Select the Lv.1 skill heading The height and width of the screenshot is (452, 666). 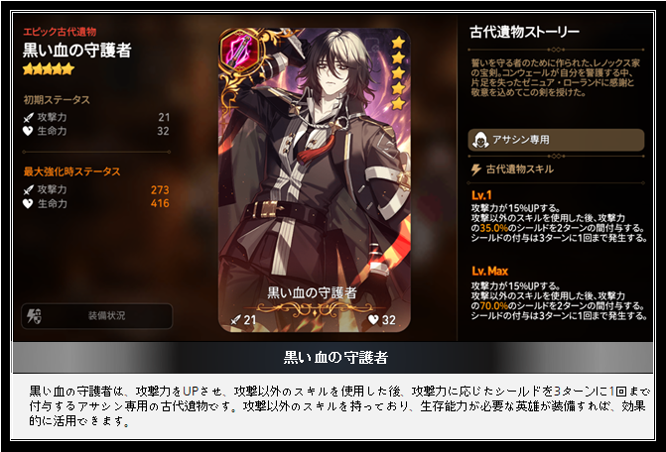(x=481, y=195)
